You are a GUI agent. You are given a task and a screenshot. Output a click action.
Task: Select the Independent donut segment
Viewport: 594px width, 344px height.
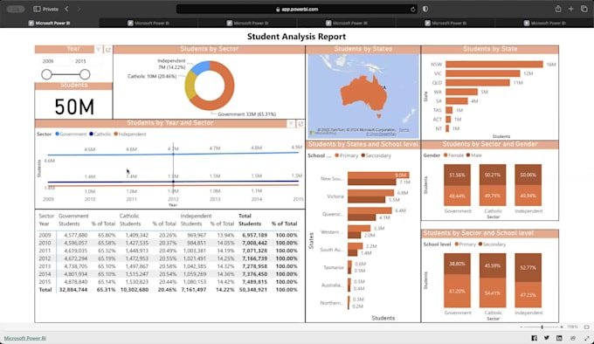coord(201,67)
